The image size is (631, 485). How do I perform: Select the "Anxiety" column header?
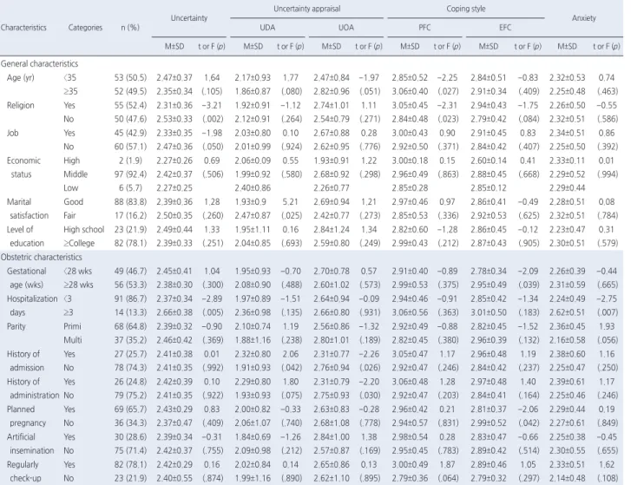[x=583, y=18]
